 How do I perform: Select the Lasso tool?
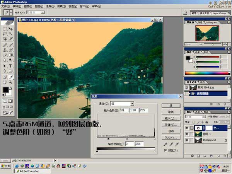5,34
